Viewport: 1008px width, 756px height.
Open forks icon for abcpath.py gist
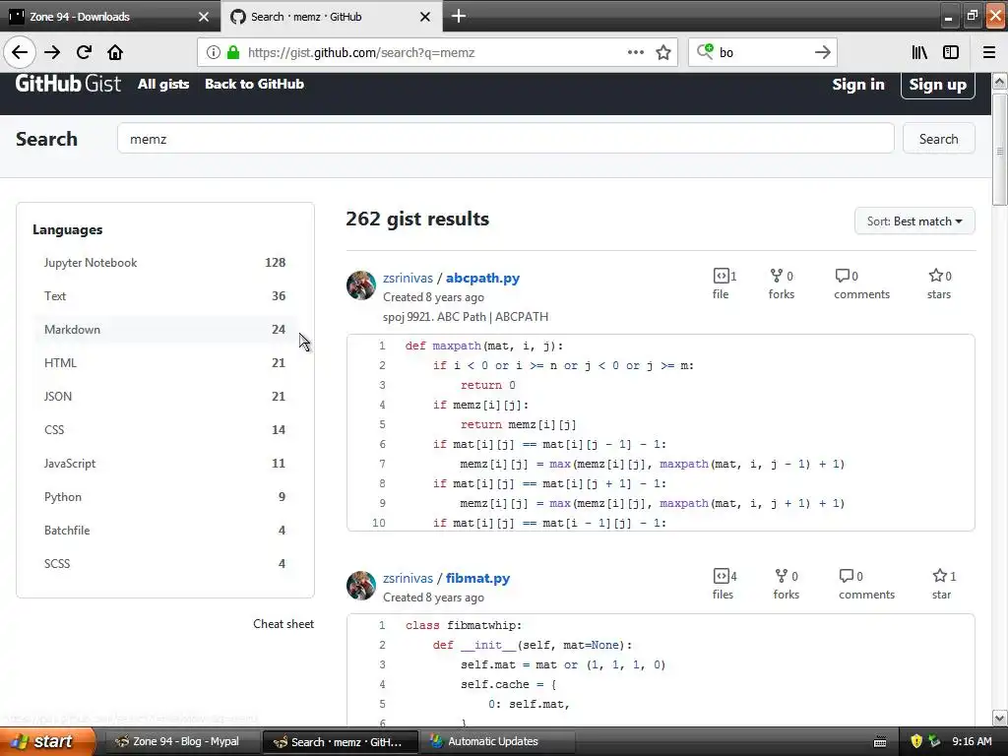coord(776,276)
